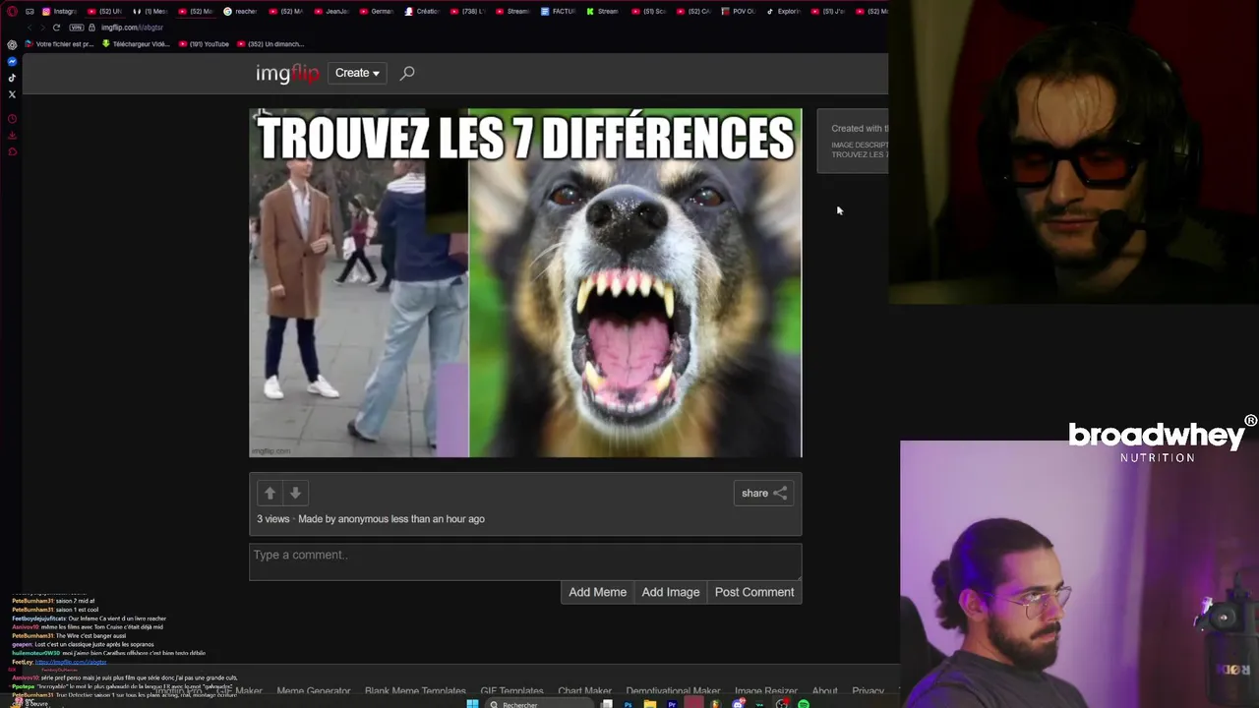Click Add Meme button

point(597,592)
